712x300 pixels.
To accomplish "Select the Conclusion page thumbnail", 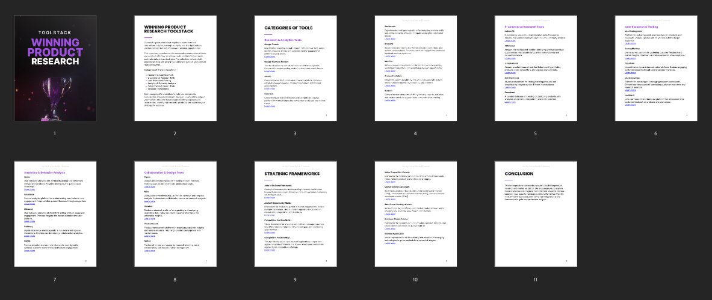I will click(535, 214).
